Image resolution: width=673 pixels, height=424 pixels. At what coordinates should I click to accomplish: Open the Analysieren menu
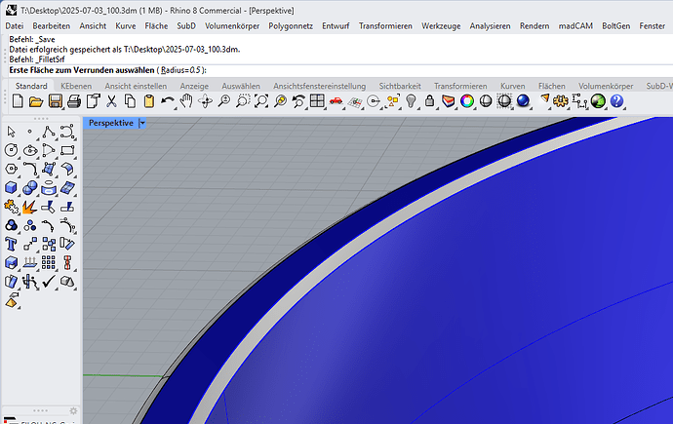490,26
